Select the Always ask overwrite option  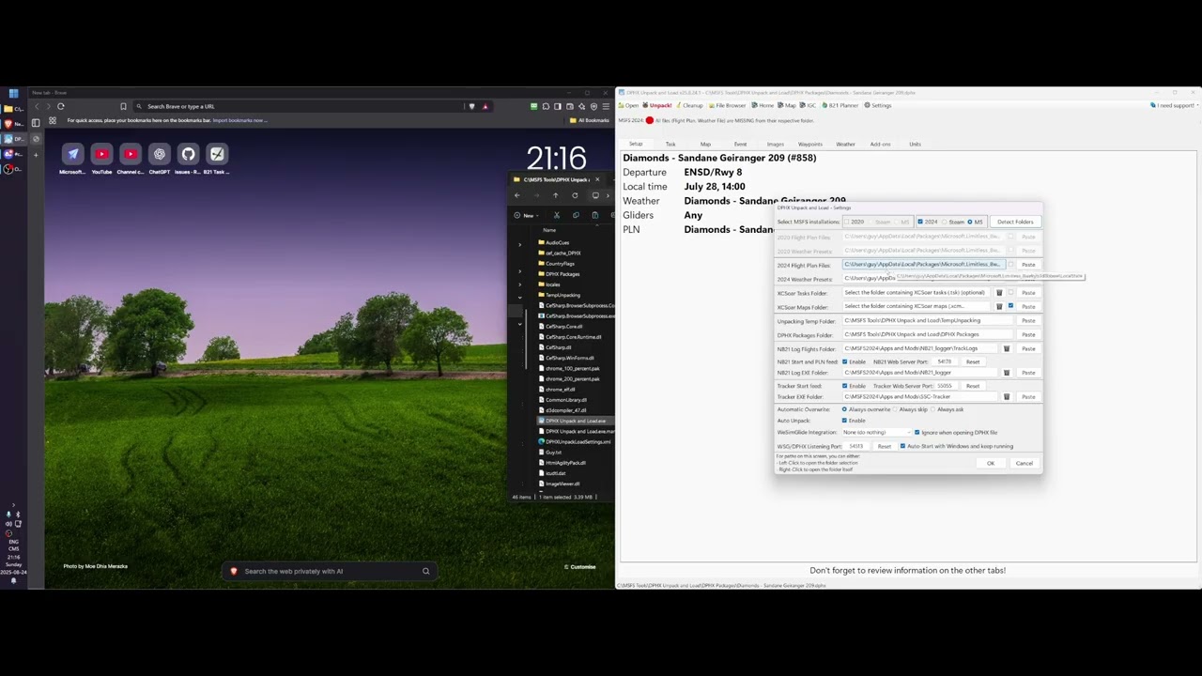click(x=932, y=409)
